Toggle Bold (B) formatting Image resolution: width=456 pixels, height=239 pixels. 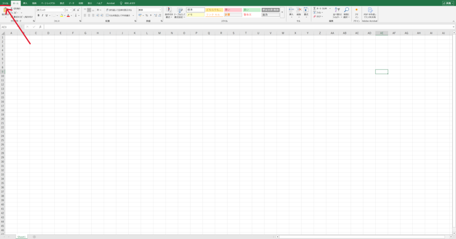click(39, 15)
